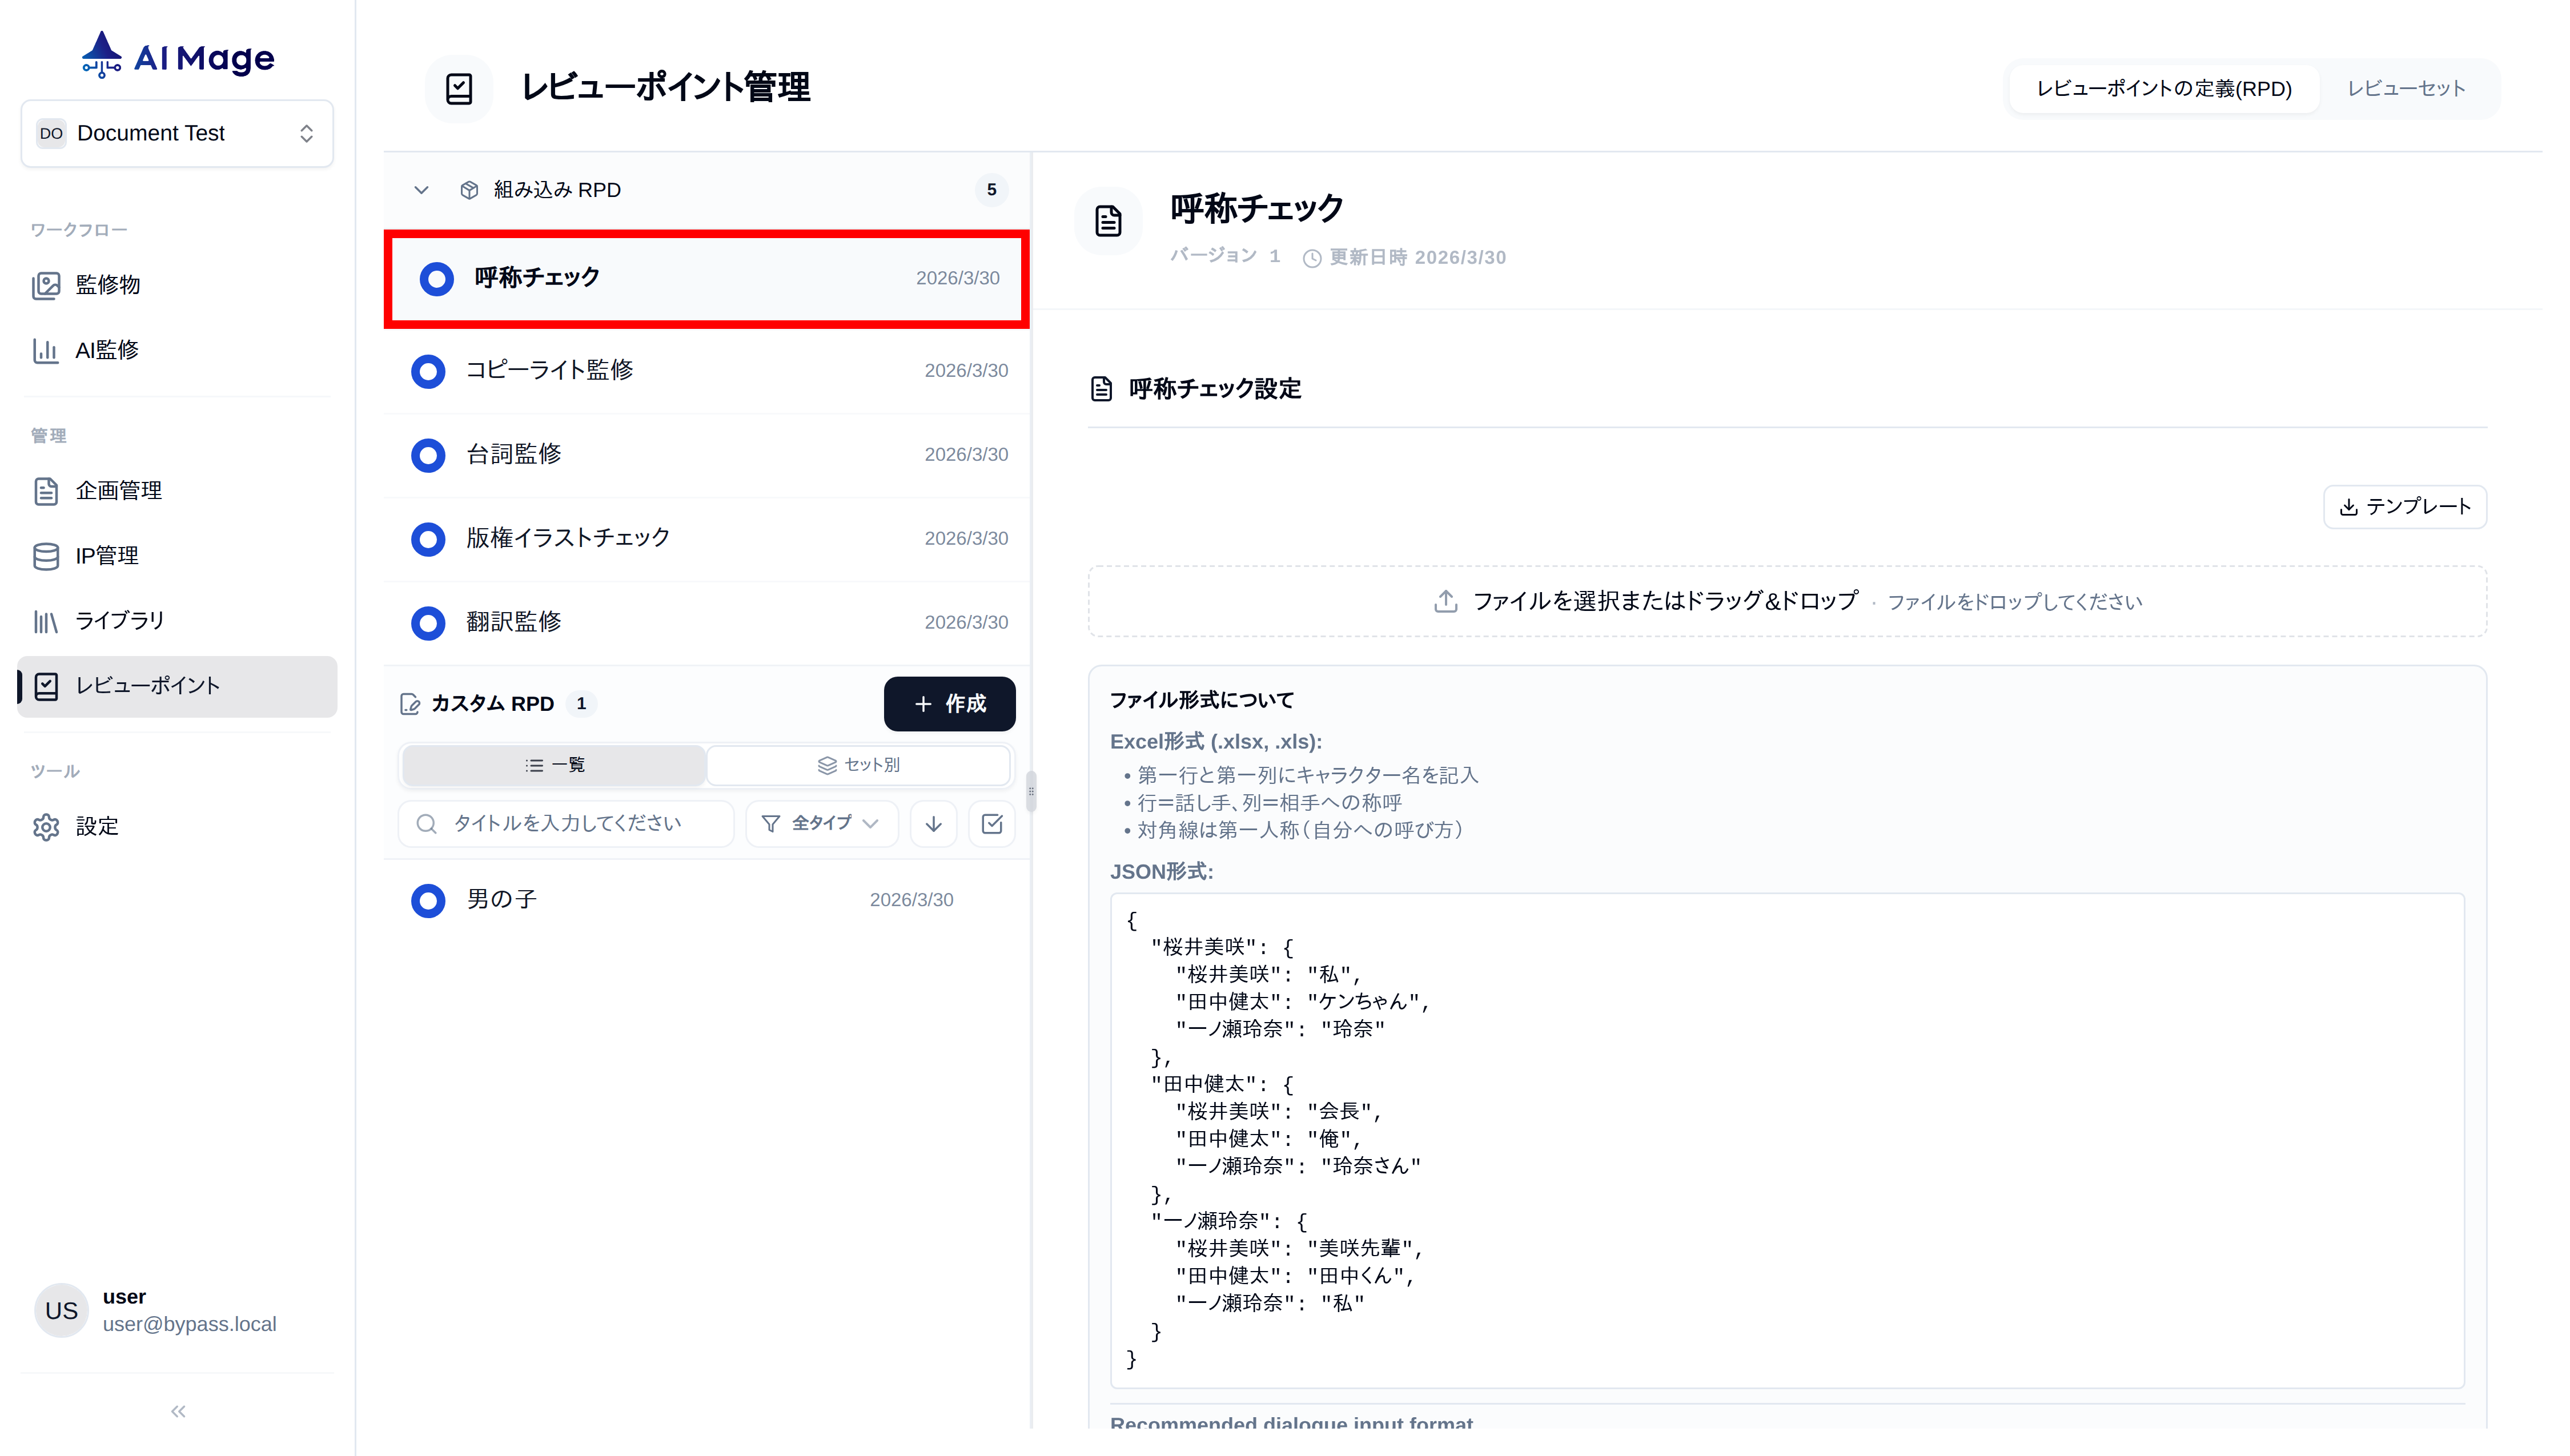The image size is (2570, 1456).
Task: Download the テンプレート file
Action: pos(2404,507)
